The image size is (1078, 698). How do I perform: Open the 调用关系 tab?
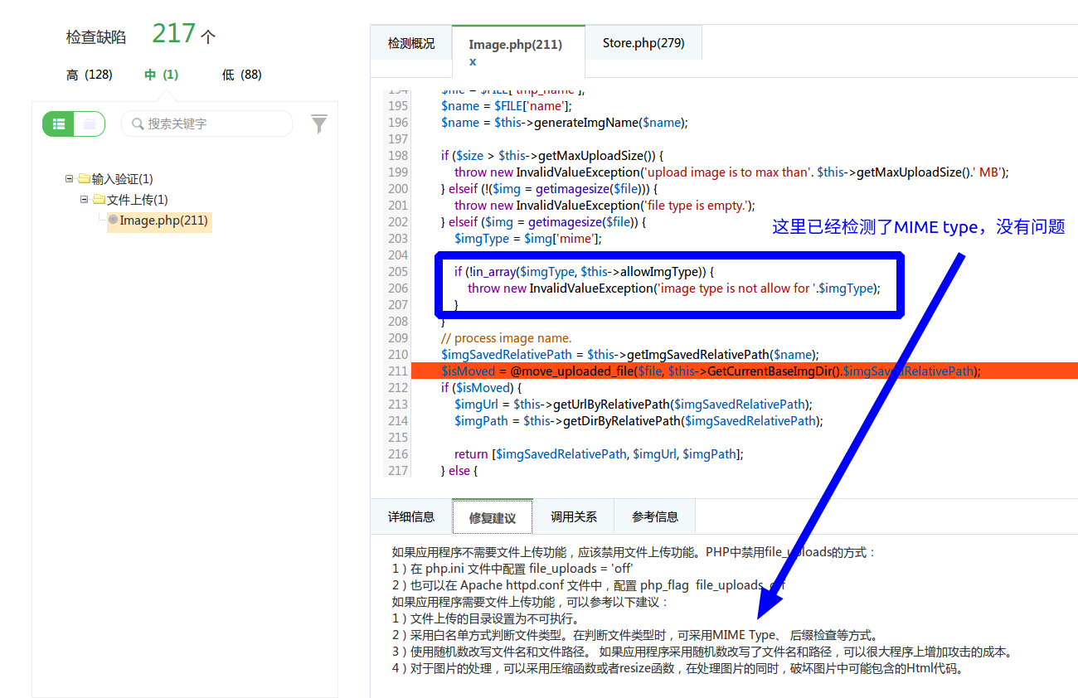574,517
